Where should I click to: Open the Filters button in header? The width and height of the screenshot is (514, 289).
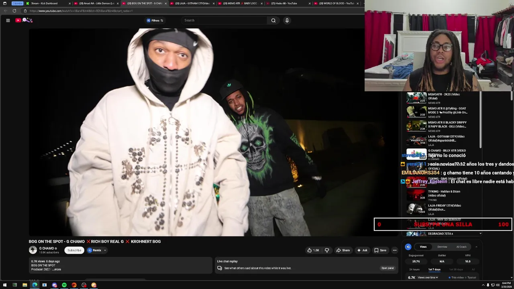point(155,20)
